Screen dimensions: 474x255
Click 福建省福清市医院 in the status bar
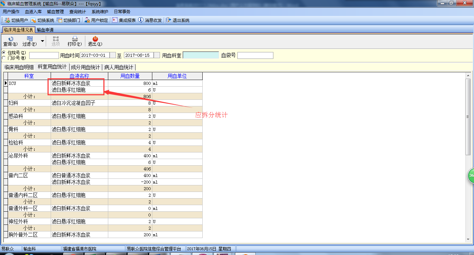pyautogui.click(x=79, y=249)
